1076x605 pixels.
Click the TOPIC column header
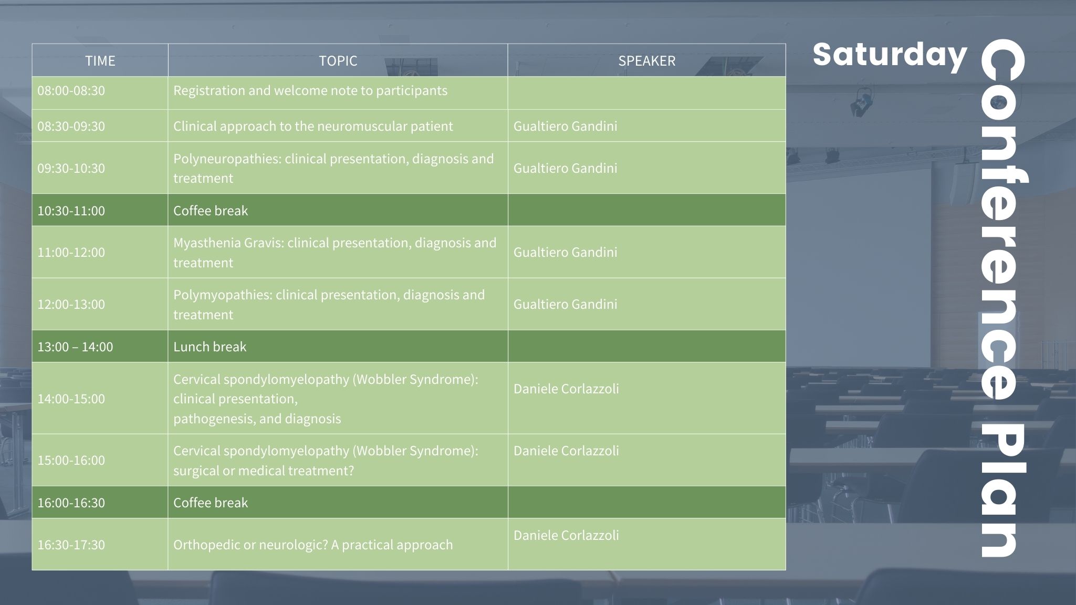338,61
